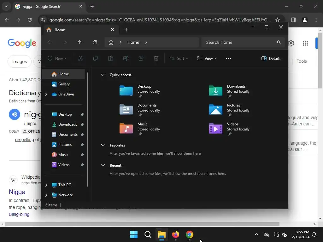This screenshot has height=242, width=323.
Task: Click the Cut icon in File Explorer toolbar
Action: [80, 58]
